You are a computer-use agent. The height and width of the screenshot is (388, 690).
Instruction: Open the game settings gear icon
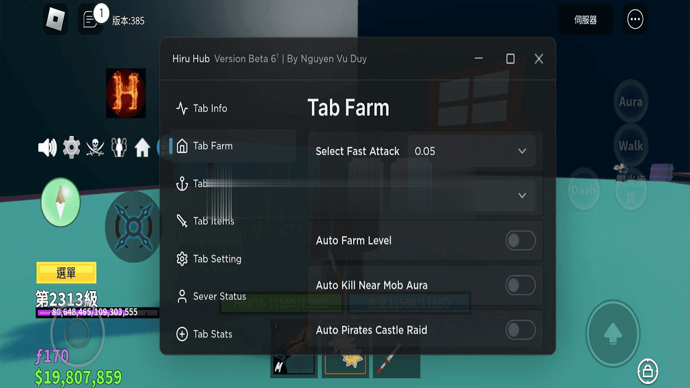tap(72, 148)
